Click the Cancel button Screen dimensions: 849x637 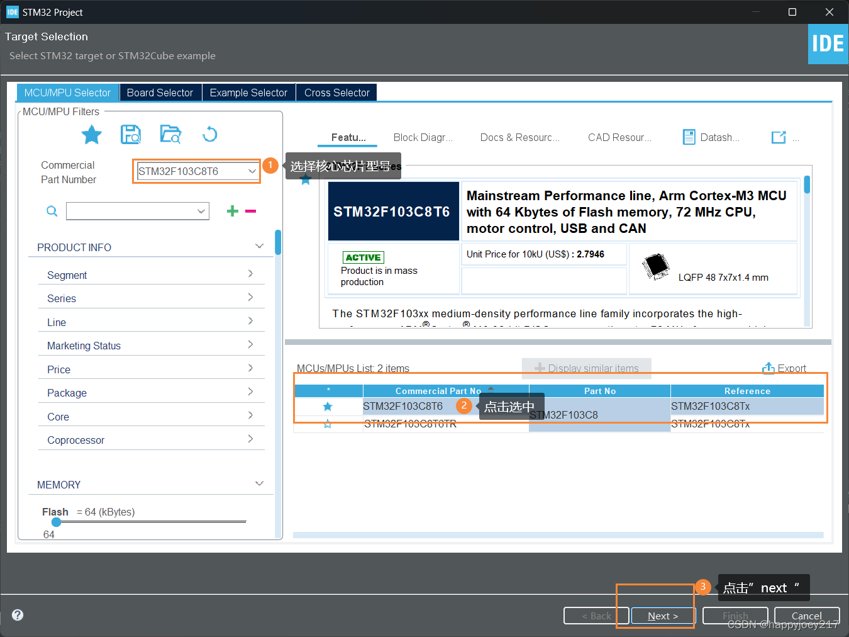tap(807, 616)
